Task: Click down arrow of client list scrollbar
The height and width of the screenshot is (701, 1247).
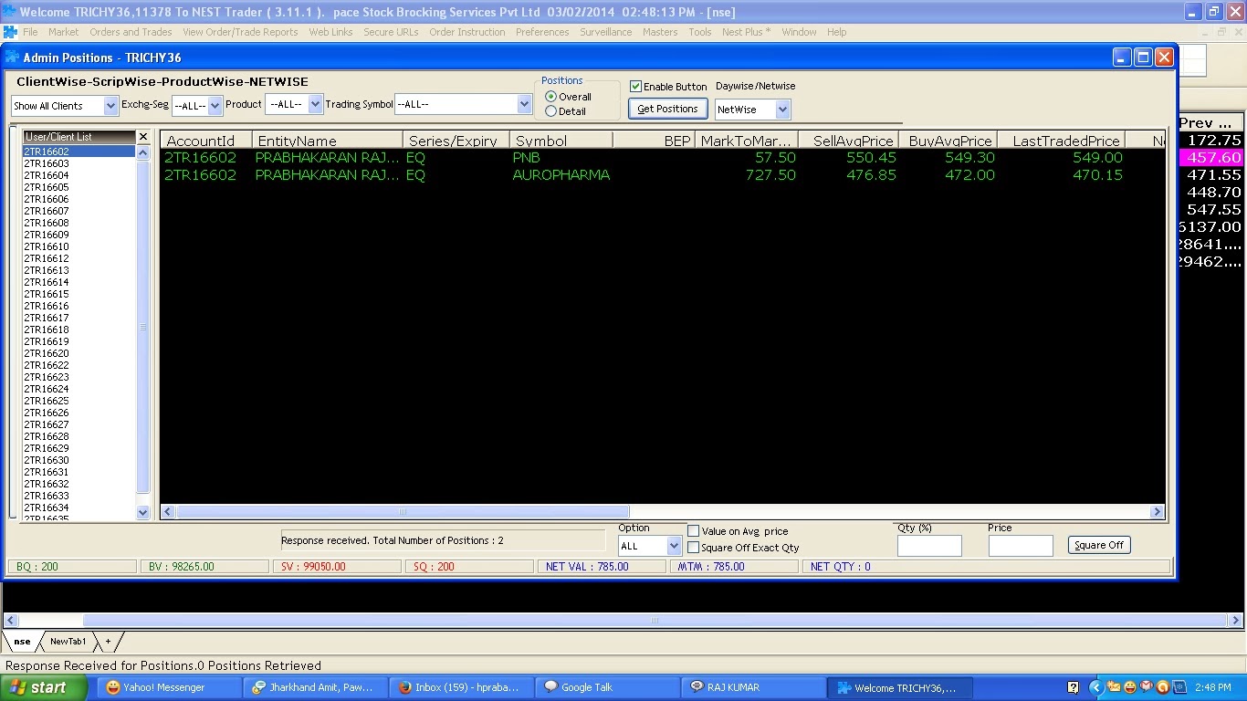Action: click(142, 512)
